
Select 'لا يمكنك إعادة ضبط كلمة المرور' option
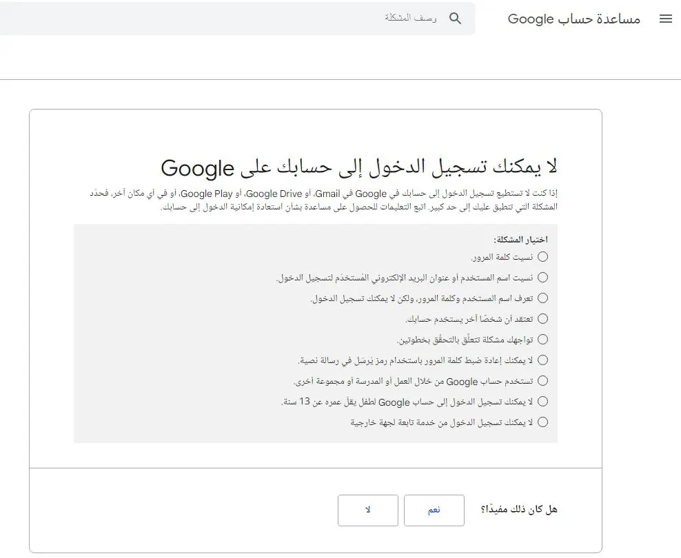[x=542, y=360]
